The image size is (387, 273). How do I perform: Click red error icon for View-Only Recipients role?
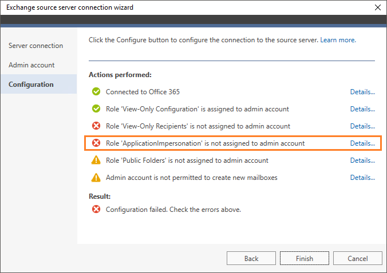96,126
